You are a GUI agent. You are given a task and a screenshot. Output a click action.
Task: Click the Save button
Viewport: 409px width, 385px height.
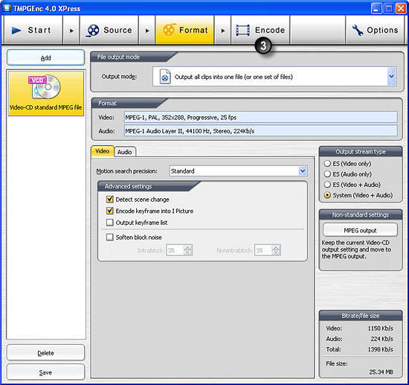click(x=45, y=372)
